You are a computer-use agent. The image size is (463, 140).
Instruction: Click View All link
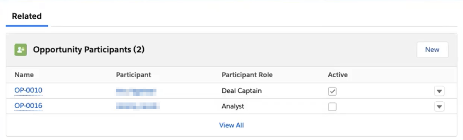[x=231, y=125]
